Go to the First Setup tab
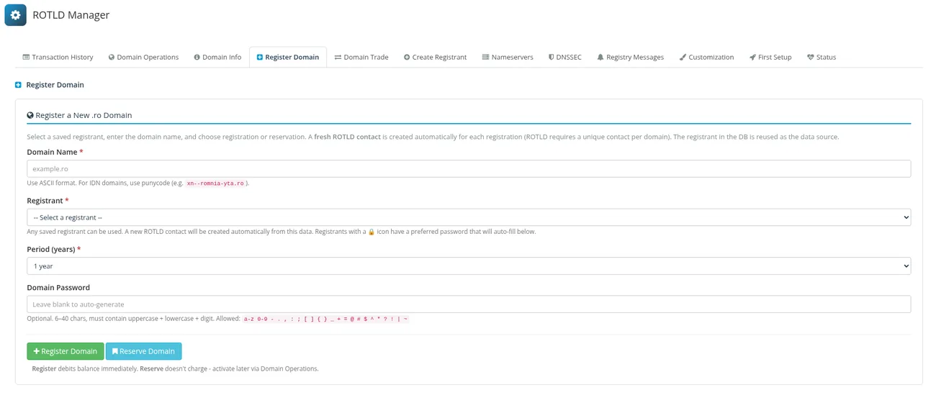 770,57
